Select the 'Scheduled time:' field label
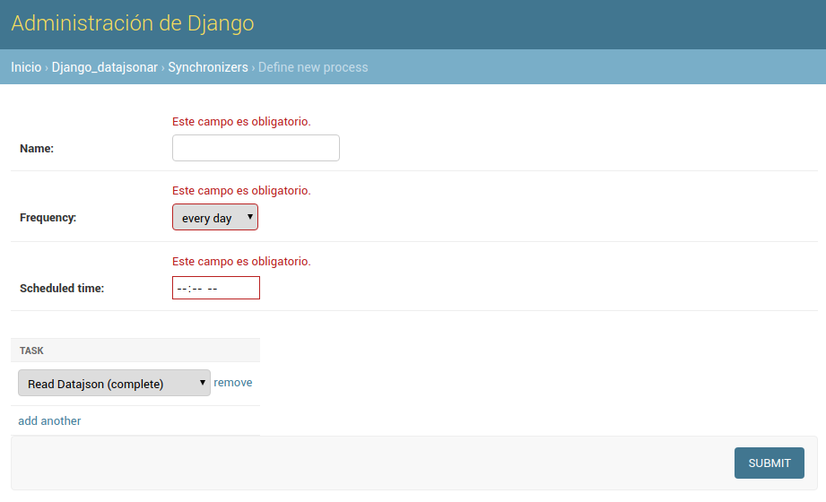 click(x=62, y=289)
